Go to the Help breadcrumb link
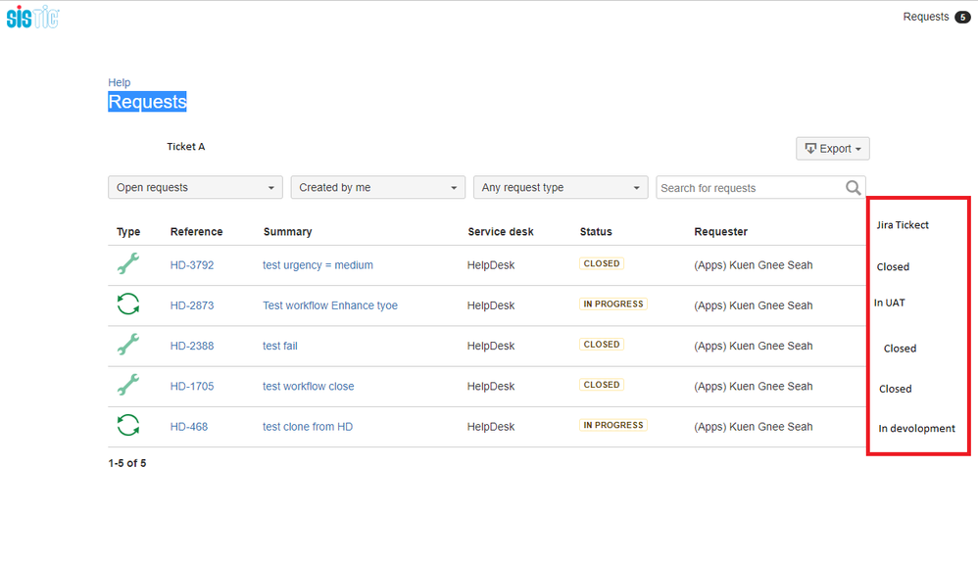 [120, 82]
